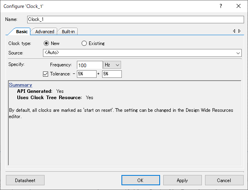The height and width of the screenshot is (190, 248).
Task: Toggle the Tolerance checkbox
Action: (46, 74)
